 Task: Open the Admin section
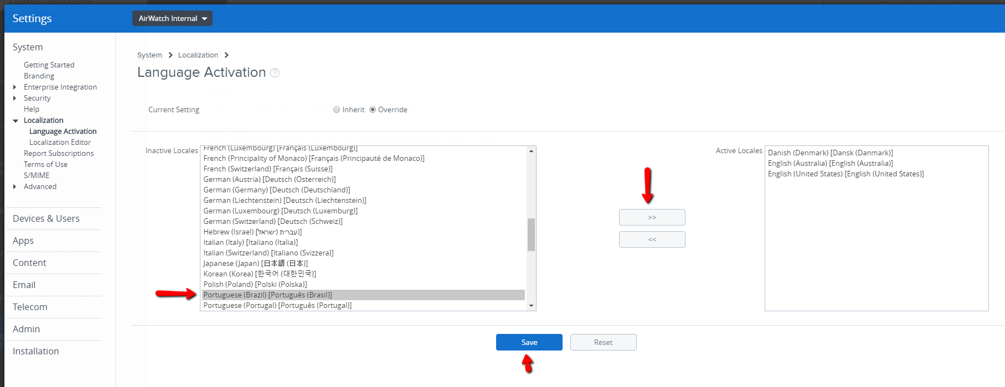click(26, 329)
